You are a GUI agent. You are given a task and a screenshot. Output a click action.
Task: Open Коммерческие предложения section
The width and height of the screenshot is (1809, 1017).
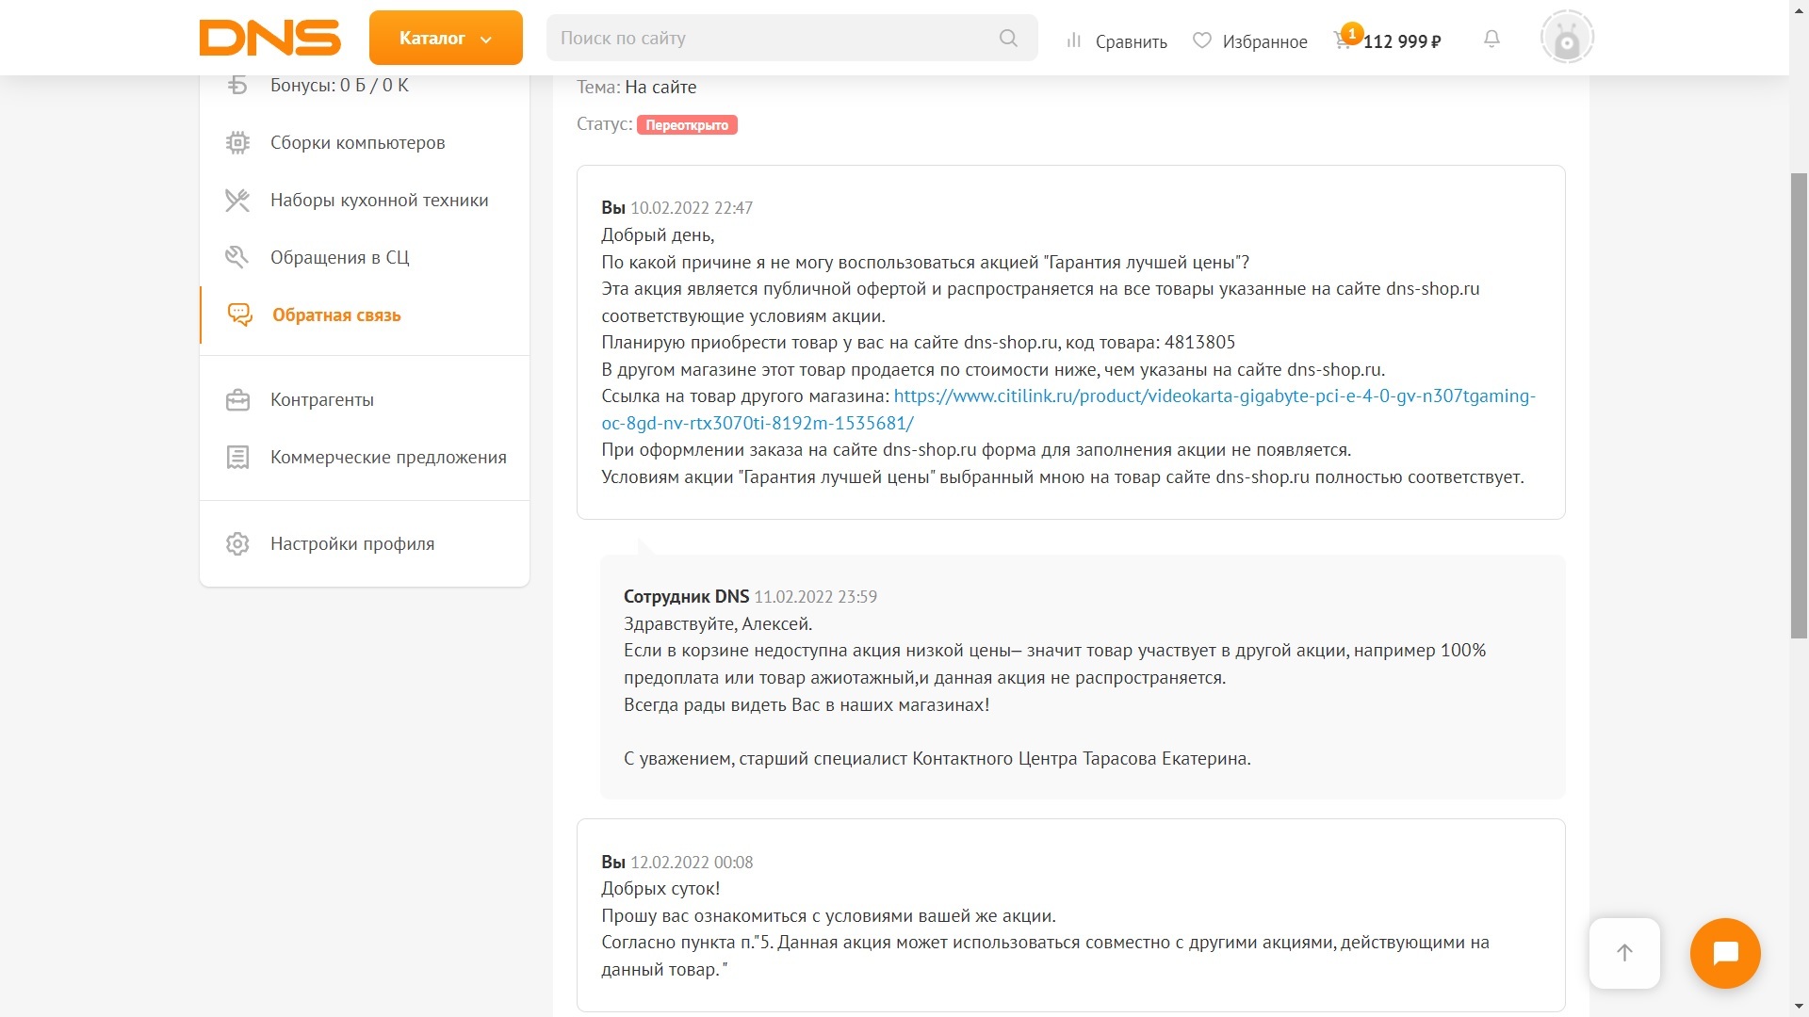[388, 457]
